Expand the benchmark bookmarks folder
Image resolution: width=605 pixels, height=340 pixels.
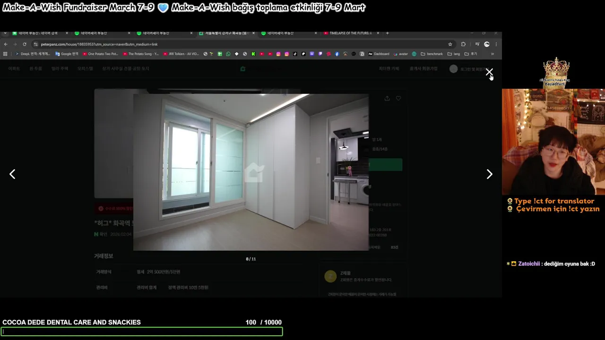(x=432, y=54)
